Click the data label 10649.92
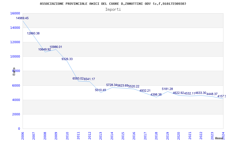The width and height of the screenshot is (226, 141). (x=45, y=50)
